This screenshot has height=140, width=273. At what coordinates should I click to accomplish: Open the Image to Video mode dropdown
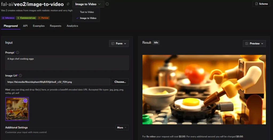coord(88,4)
